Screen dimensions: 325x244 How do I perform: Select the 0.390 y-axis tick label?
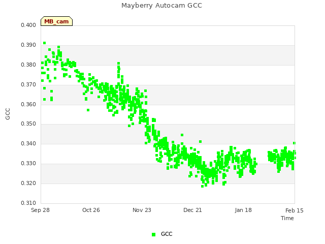(x=28, y=45)
